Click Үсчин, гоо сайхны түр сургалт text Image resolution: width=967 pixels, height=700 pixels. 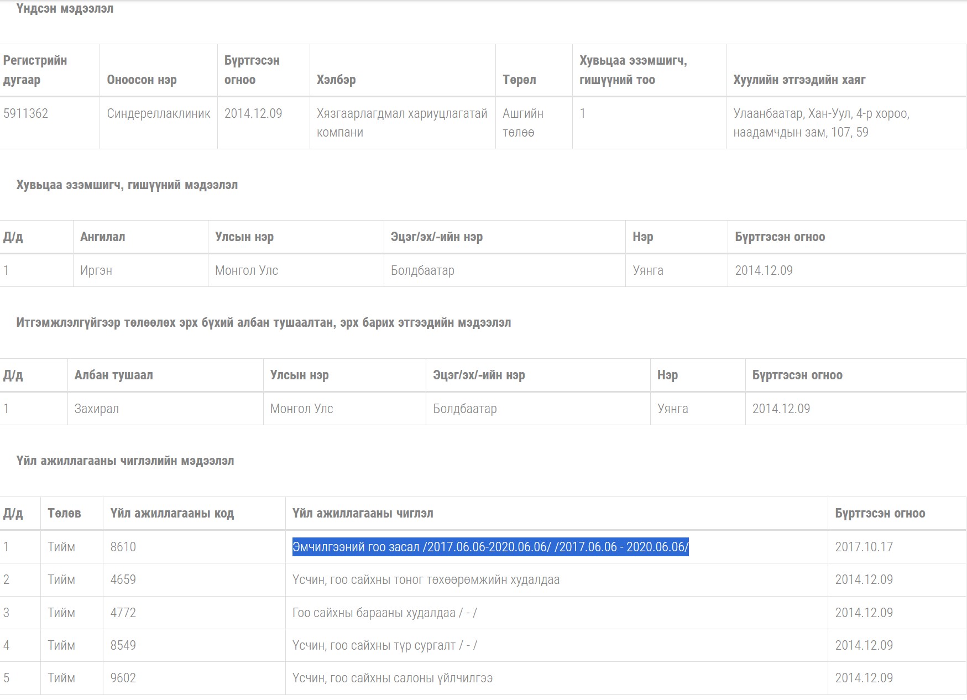(x=384, y=645)
